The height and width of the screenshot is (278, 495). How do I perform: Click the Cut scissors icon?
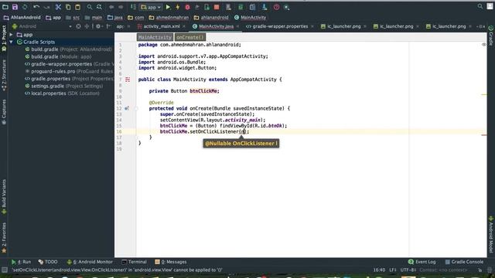(x=58, y=7)
